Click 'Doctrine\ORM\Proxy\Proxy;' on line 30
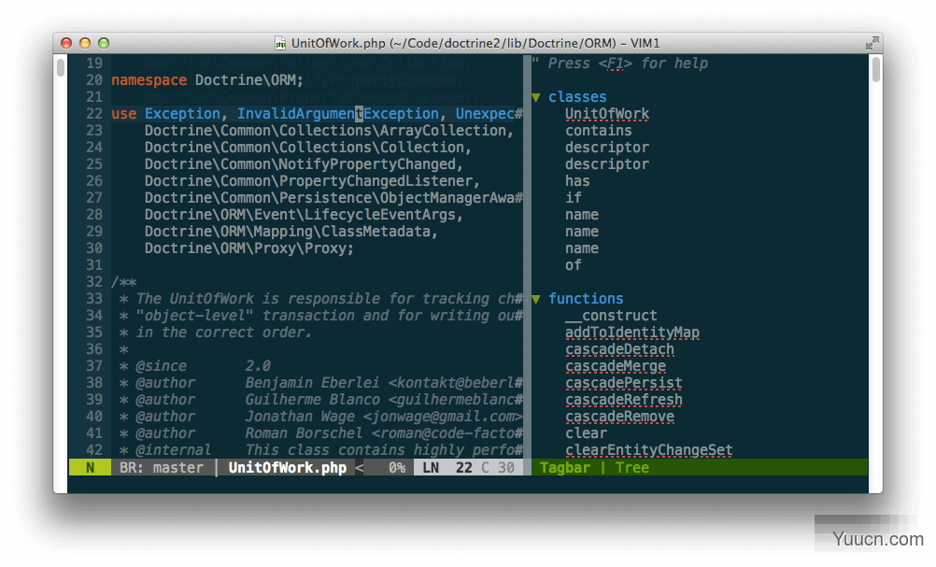Screen dimensions: 936x567 [x=248, y=248]
